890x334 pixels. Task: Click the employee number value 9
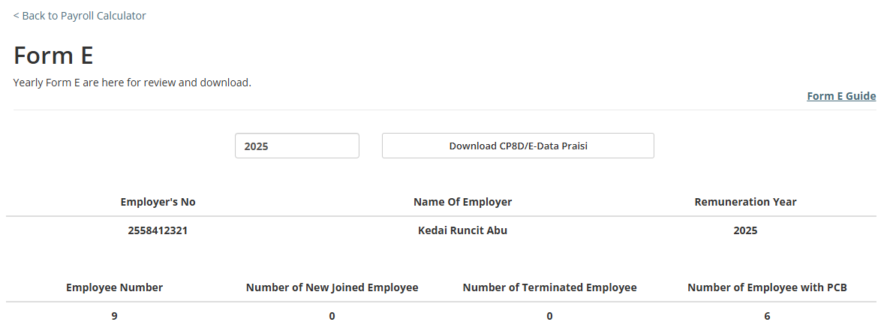pos(114,316)
